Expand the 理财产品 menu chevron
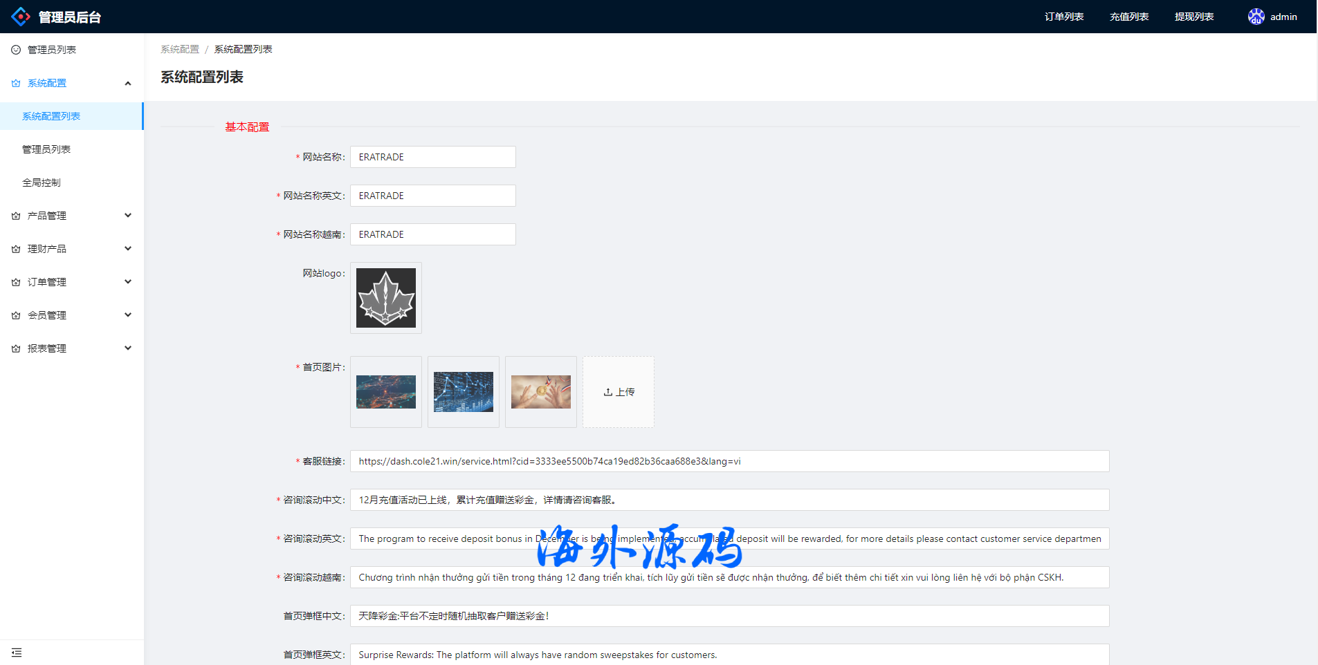Viewport: 1318px width, 665px height. (128, 249)
